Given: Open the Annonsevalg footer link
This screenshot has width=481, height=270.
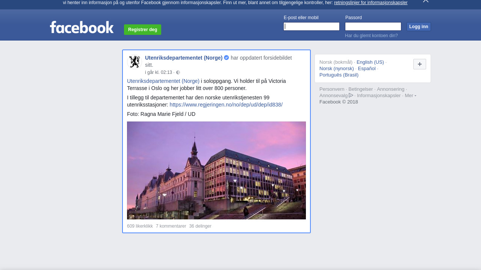Looking at the screenshot, I should pyautogui.click(x=336, y=96).
